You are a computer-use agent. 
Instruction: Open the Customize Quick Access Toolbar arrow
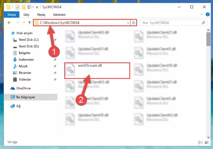coord(37,7)
